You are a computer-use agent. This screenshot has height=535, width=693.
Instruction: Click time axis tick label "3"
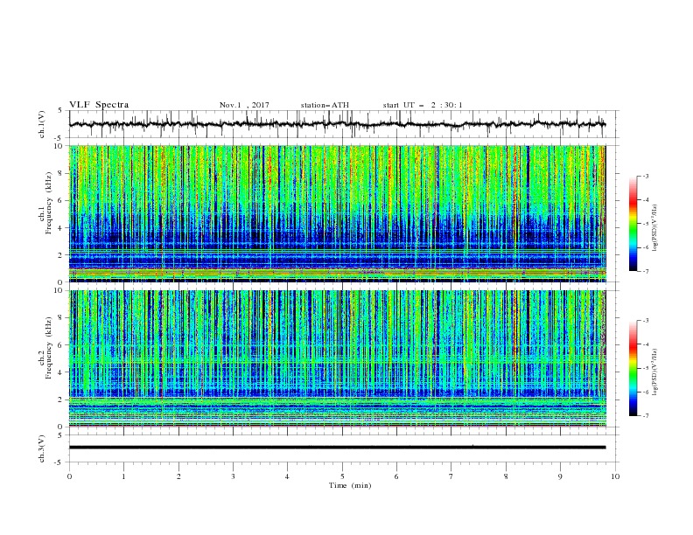click(x=233, y=476)
